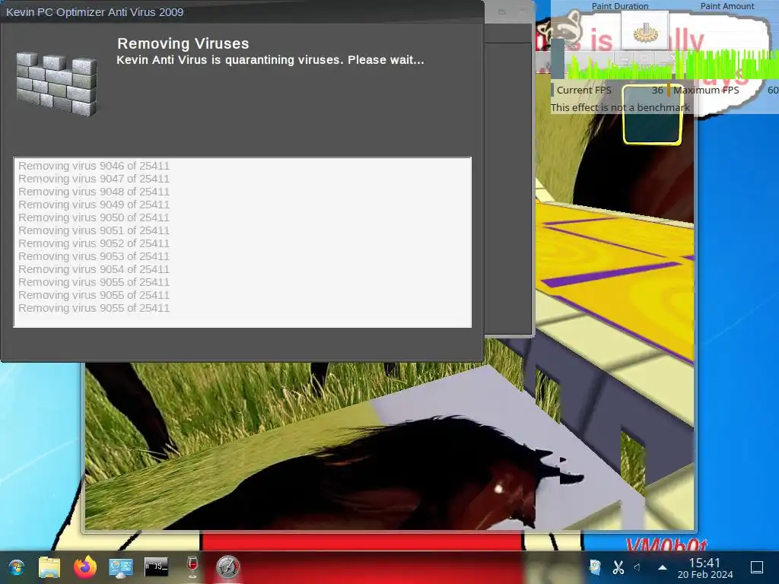Select log line 'Removing virus 9046 of 25411'
The height and width of the screenshot is (584, 779).
pyautogui.click(x=94, y=166)
